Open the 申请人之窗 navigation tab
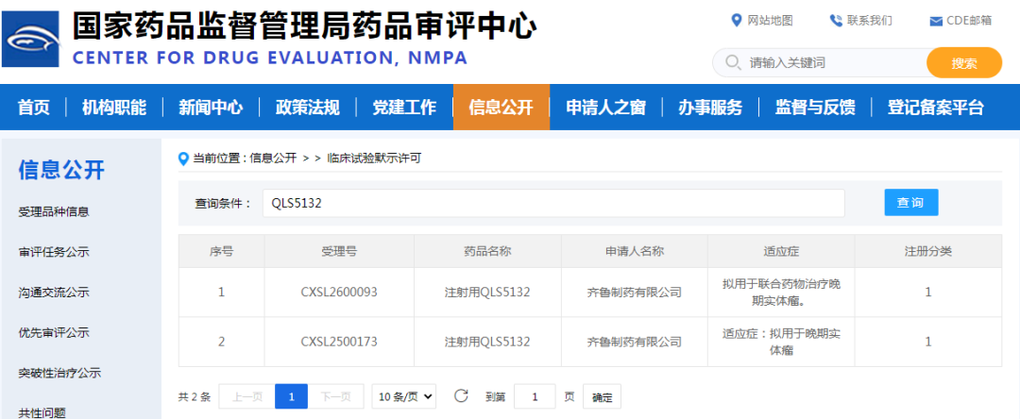The width and height of the screenshot is (1020, 419). pos(605,107)
